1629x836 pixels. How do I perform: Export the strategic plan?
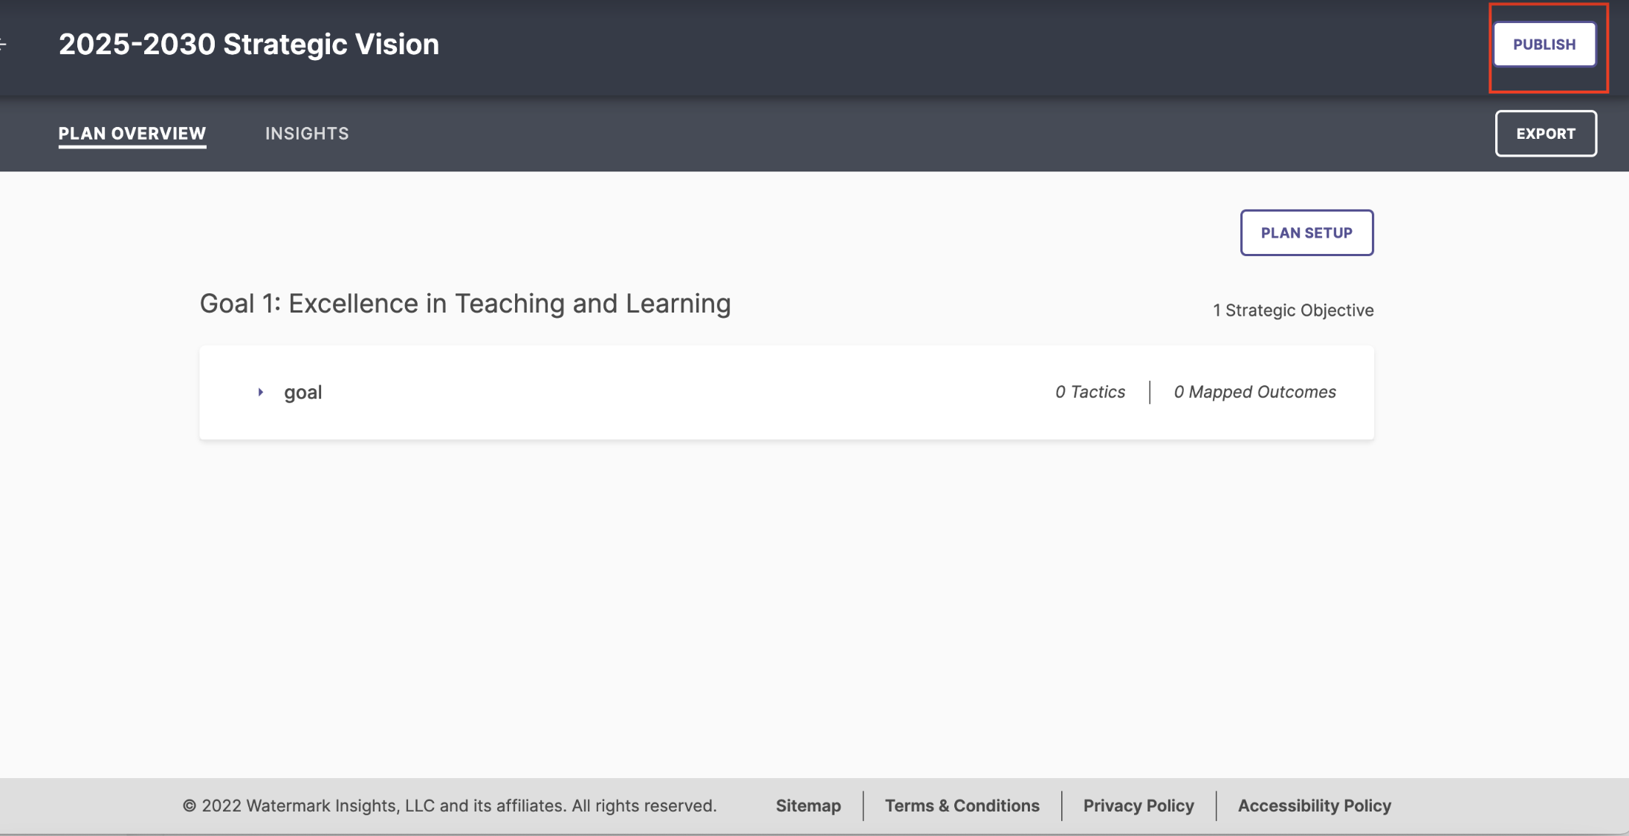pos(1546,134)
